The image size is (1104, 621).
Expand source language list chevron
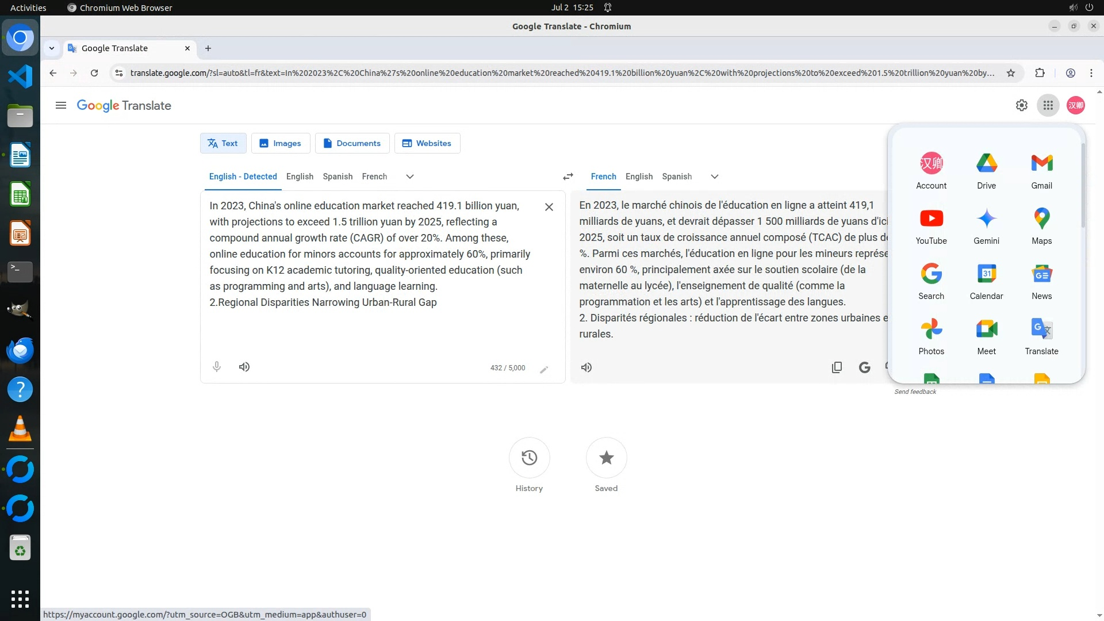pyautogui.click(x=410, y=177)
